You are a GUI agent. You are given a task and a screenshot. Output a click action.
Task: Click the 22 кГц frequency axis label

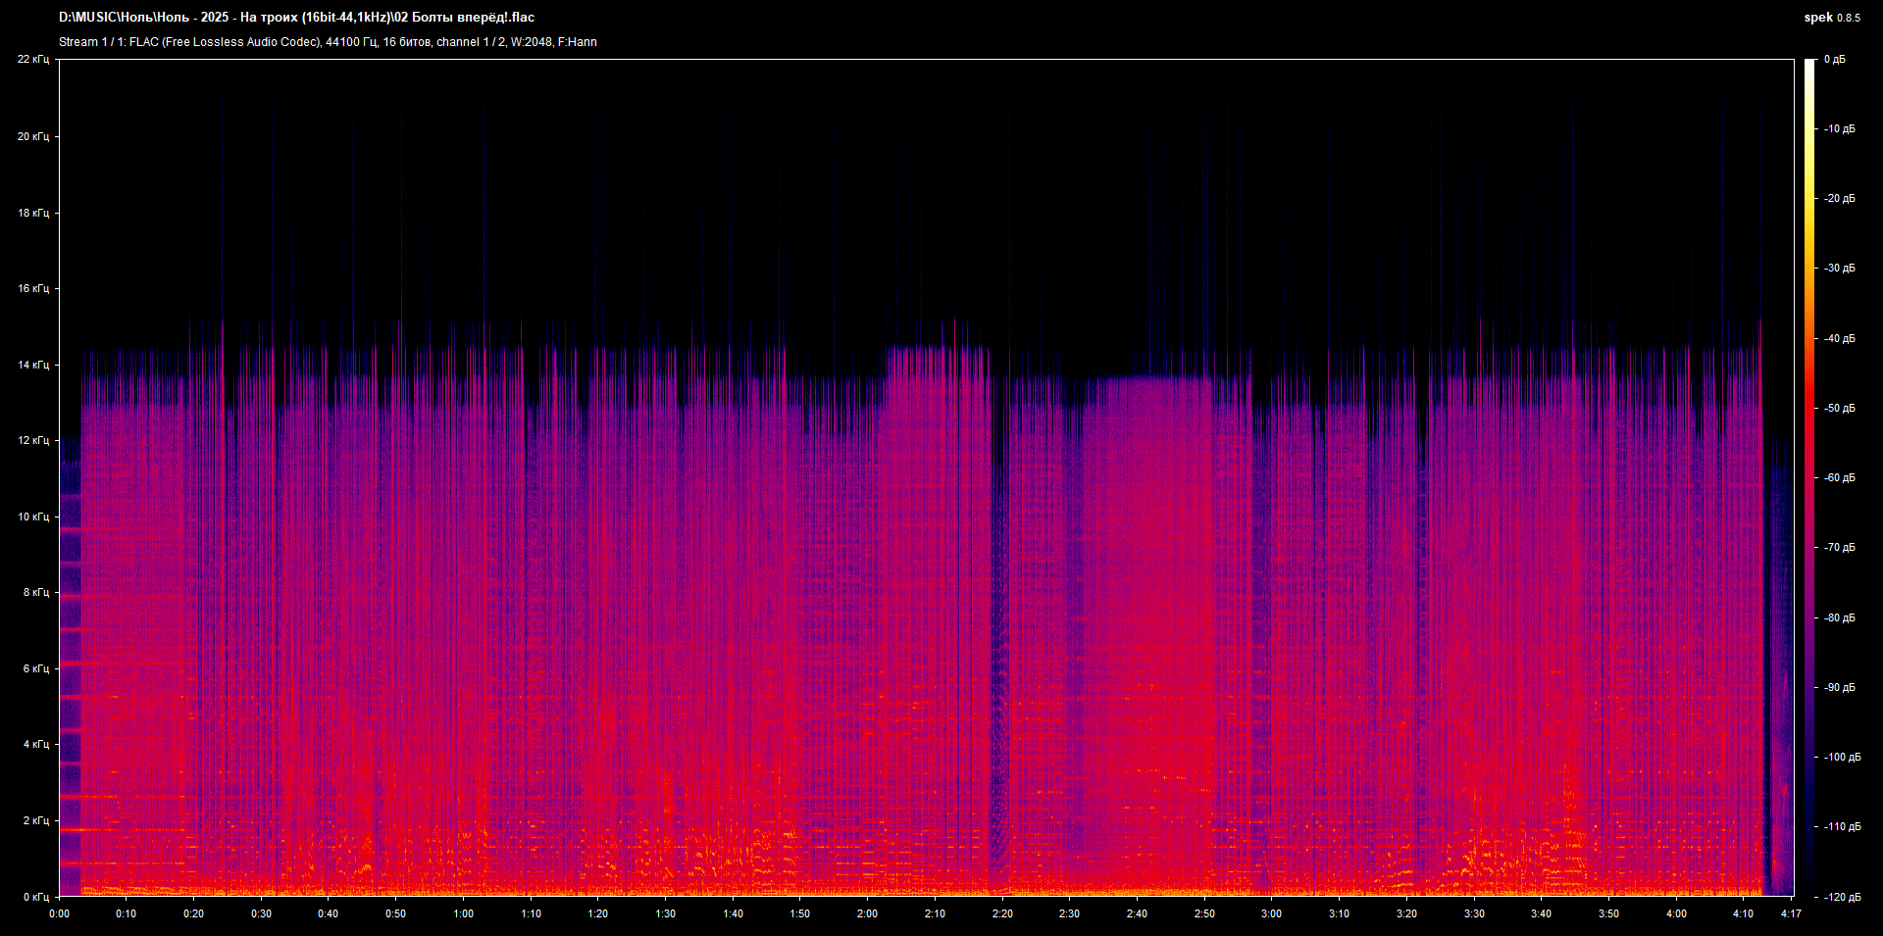click(x=33, y=60)
